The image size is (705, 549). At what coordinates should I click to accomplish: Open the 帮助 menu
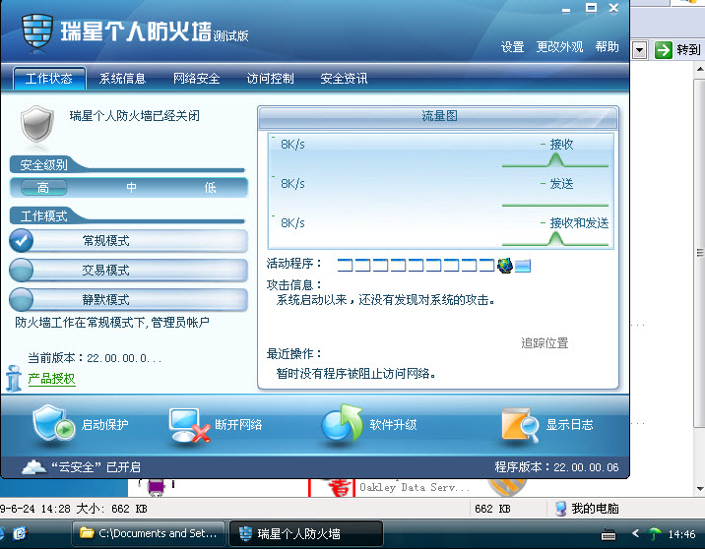607,46
